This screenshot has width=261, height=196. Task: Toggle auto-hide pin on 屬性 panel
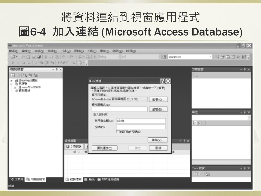245,112
